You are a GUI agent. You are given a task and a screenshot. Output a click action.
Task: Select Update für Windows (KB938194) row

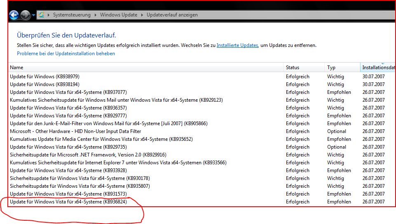[x=202, y=84]
